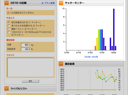
Task: Uncheck 毎日体重をはかる task
Action: pyautogui.click(x=9, y=22)
